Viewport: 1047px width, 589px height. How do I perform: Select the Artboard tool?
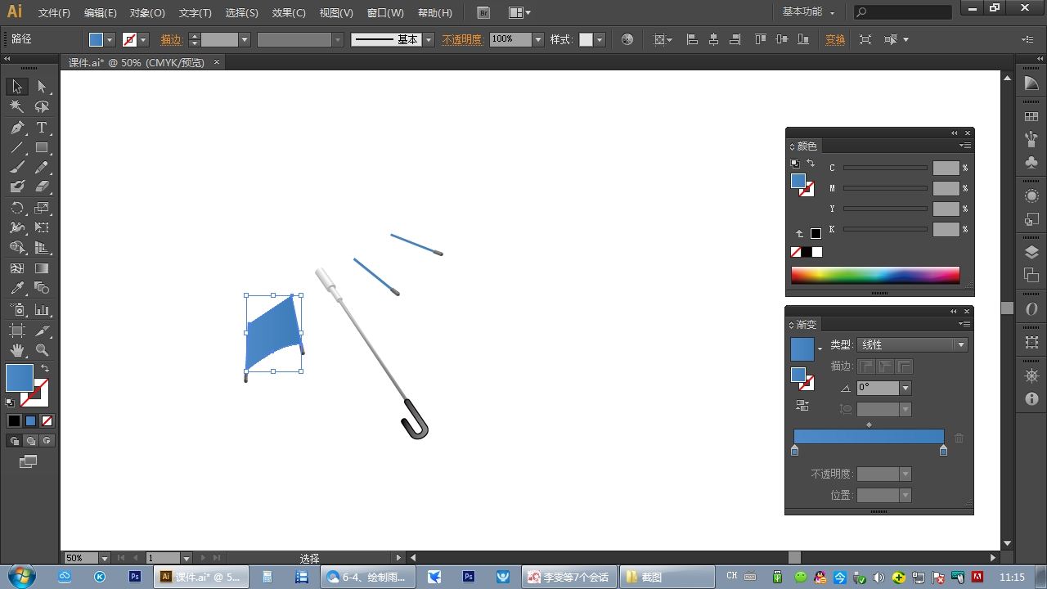pyautogui.click(x=17, y=330)
